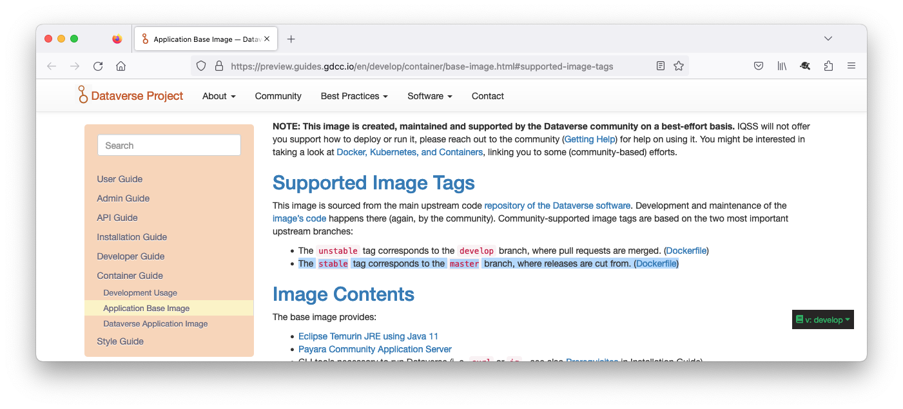
Task: Open API Guide in sidebar
Action: [117, 218]
